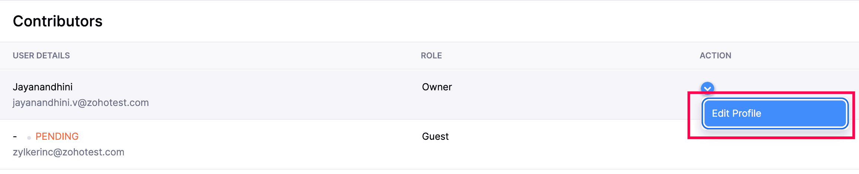This screenshot has width=859, height=174.
Task: Click blank area below Owner role
Action: point(437,108)
